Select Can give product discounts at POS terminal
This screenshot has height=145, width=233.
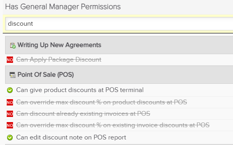[x=80, y=90]
